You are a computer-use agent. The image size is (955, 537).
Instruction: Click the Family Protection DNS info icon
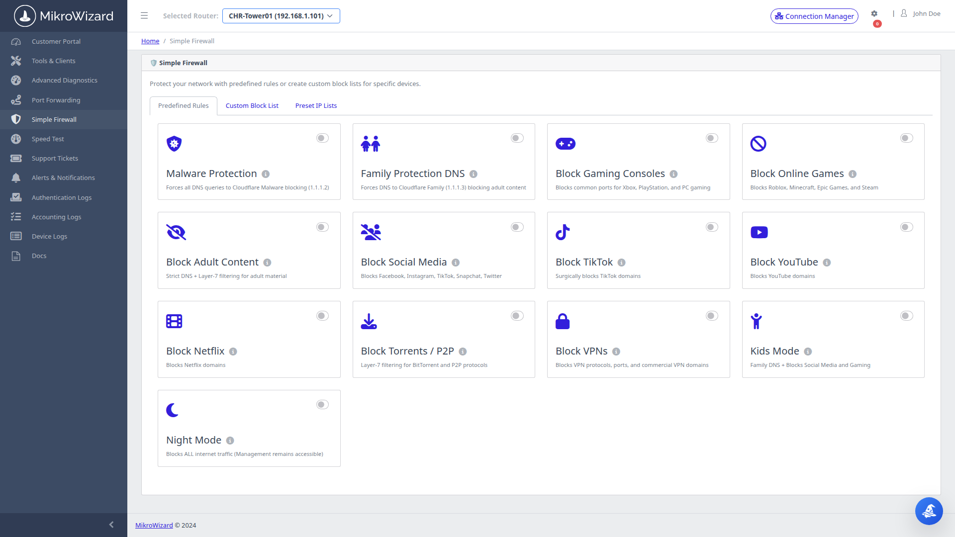point(474,174)
